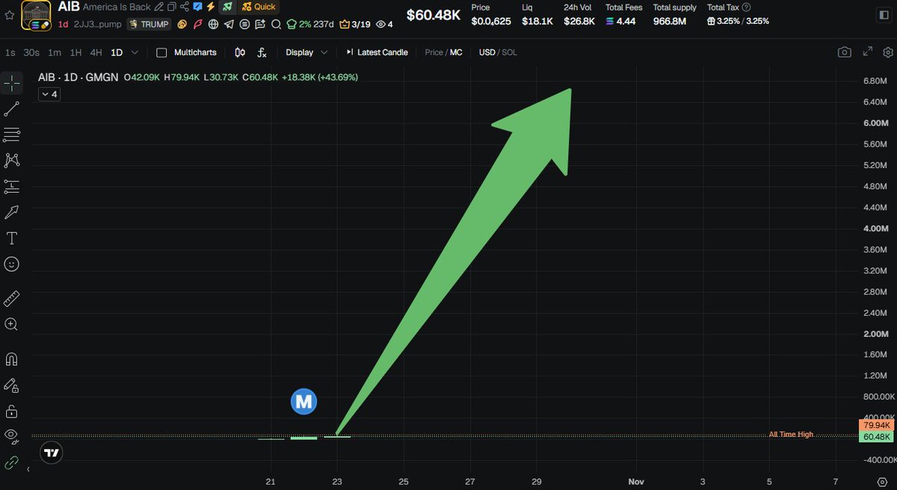The height and width of the screenshot is (490, 897).
Task: Click the eye watchers count 4
Action: (x=384, y=24)
